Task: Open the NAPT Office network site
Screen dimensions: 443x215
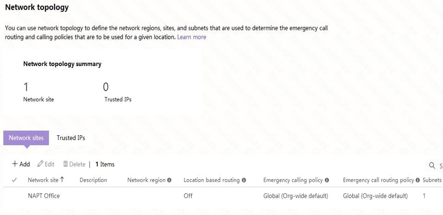Action: click(44, 196)
